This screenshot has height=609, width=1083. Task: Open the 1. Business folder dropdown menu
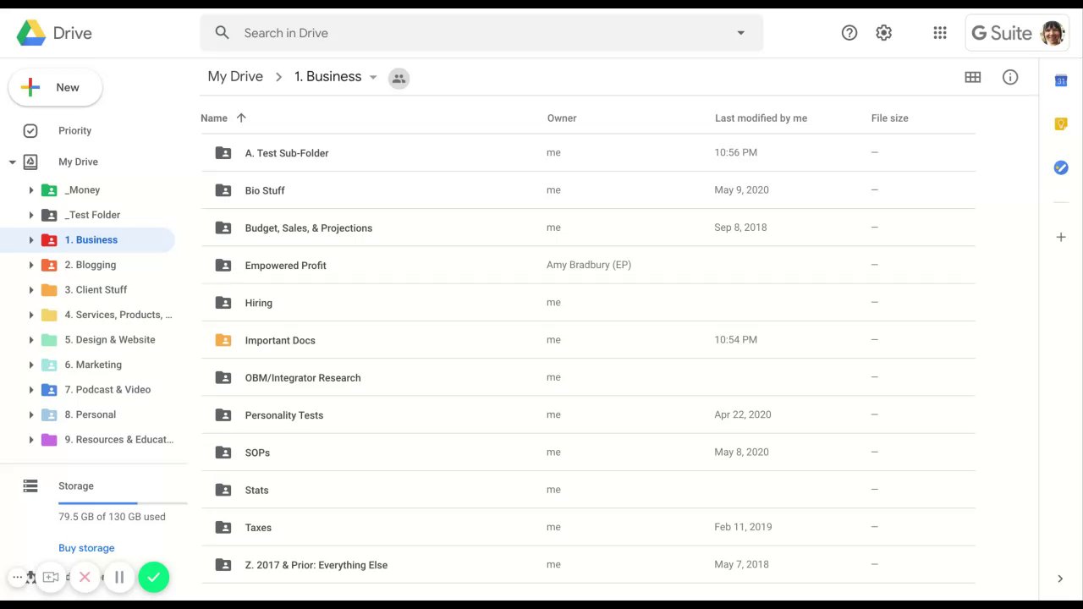[x=373, y=77]
